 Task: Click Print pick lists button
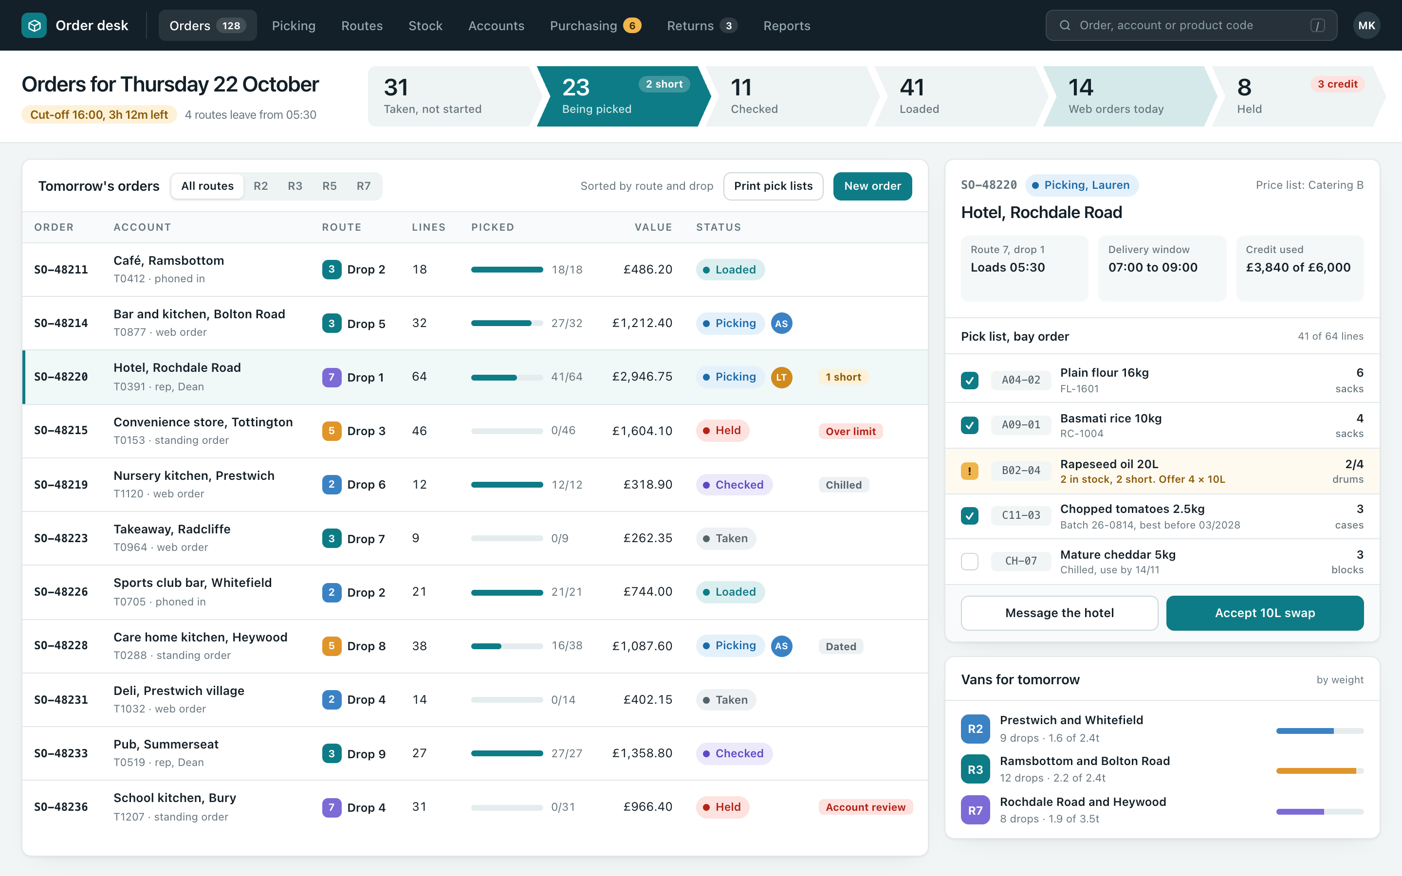[774, 186]
